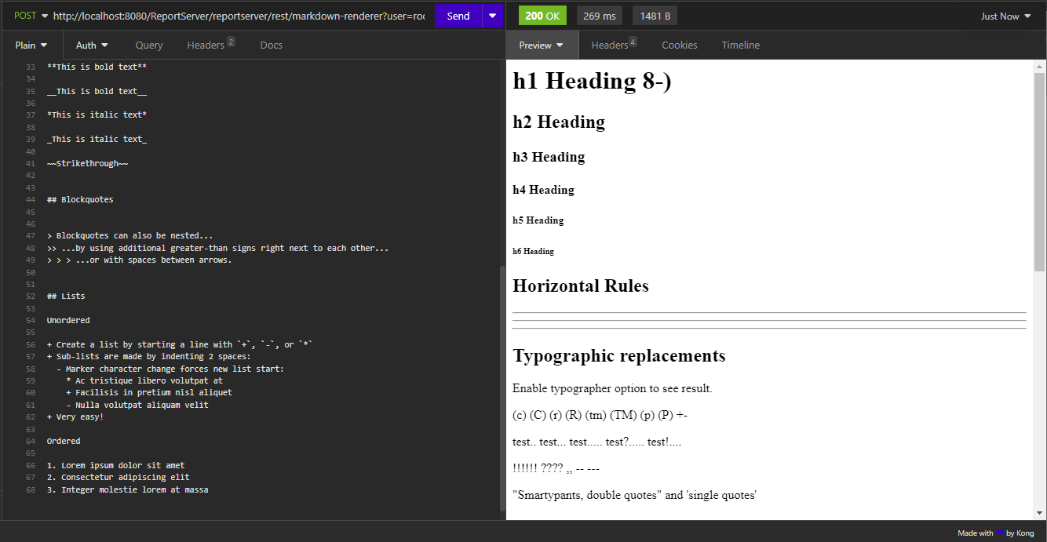
Task: Click the "## Lists" line
Action: point(65,296)
